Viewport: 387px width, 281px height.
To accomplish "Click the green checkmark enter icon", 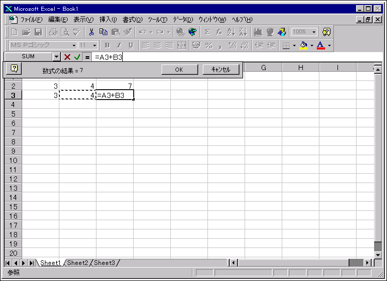I will coord(77,57).
